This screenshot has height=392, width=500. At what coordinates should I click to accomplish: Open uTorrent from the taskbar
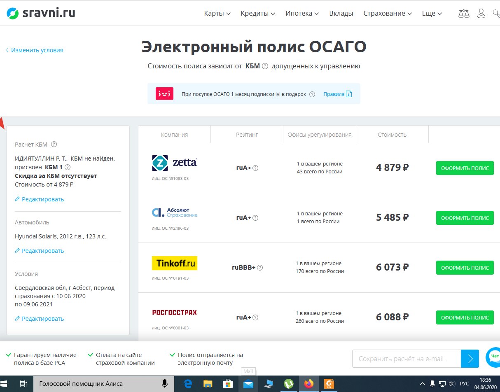click(288, 384)
